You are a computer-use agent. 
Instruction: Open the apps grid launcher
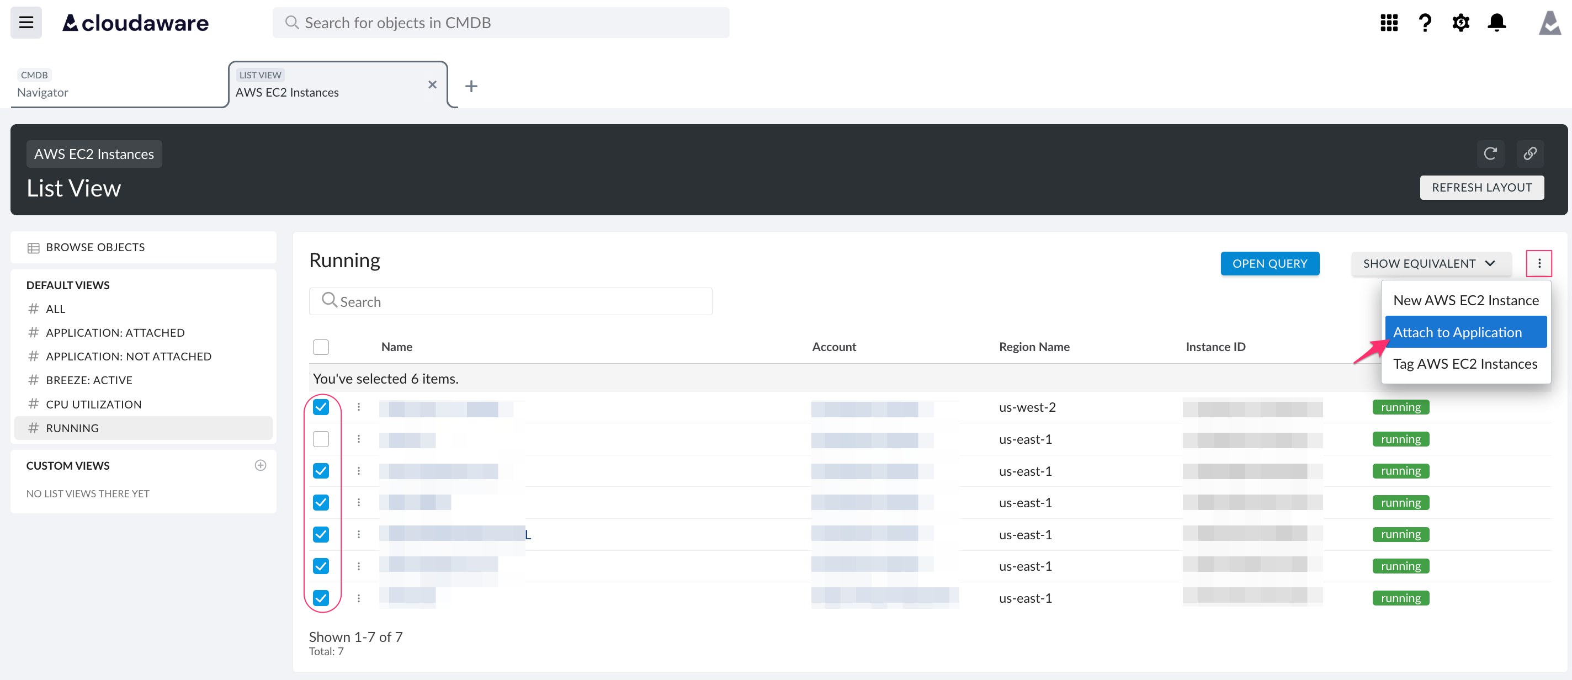[1389, 23]
